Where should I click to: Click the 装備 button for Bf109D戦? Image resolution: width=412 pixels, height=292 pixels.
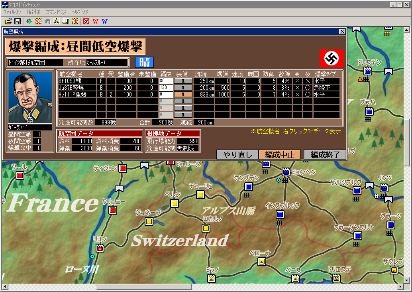click(183, 81)
